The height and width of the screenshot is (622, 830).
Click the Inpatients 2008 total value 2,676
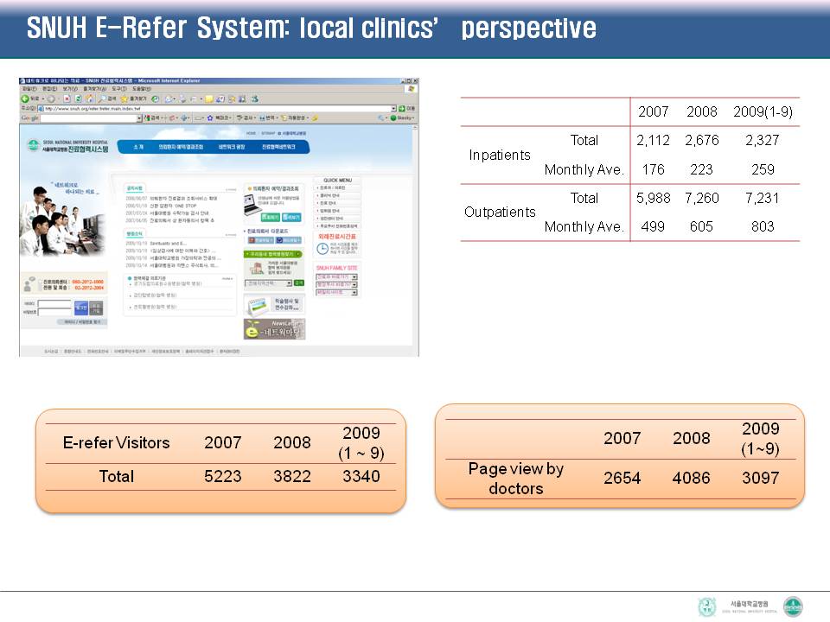click(701, 140)
